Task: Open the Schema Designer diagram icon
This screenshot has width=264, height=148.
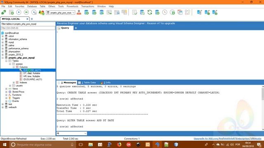Action: 187,12
